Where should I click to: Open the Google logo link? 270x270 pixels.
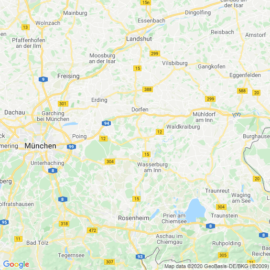coord(16,264)
